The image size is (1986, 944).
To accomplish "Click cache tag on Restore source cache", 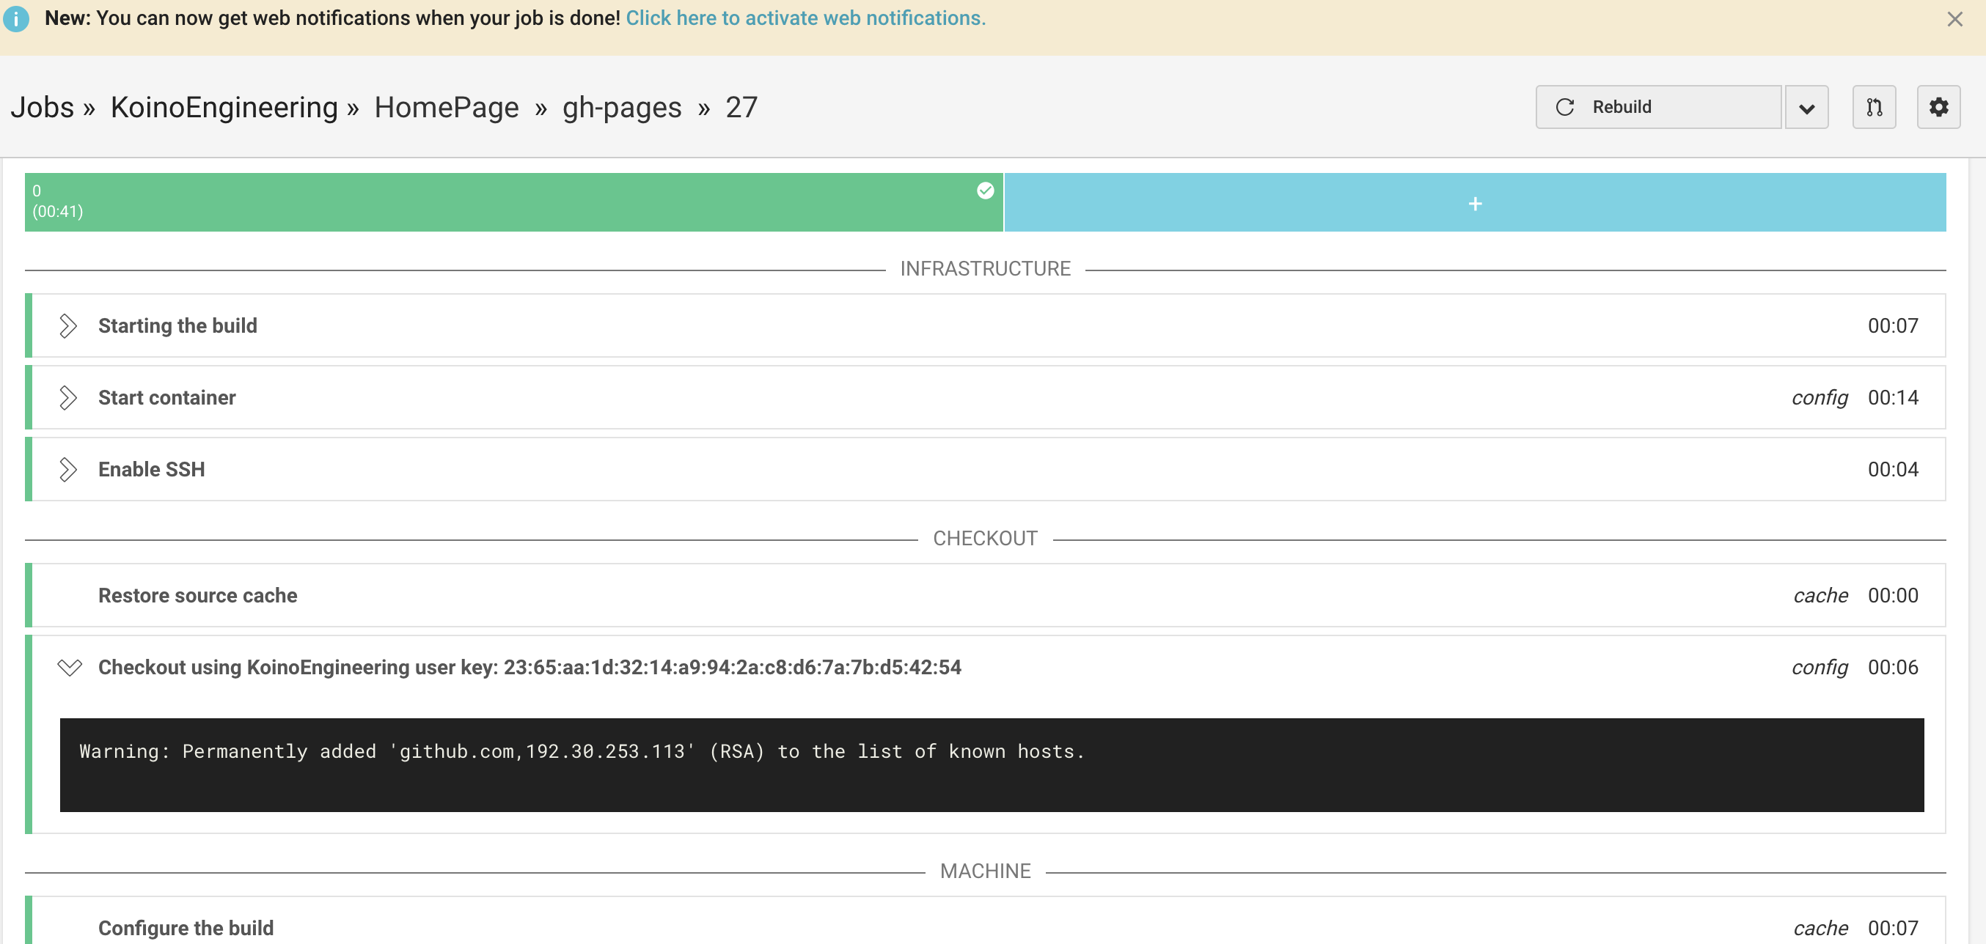I will click(1820, 596).
